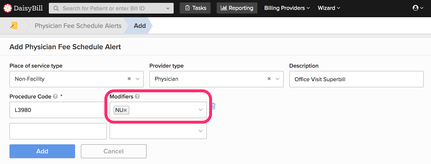Open the Tasks page

coord(195,8)
